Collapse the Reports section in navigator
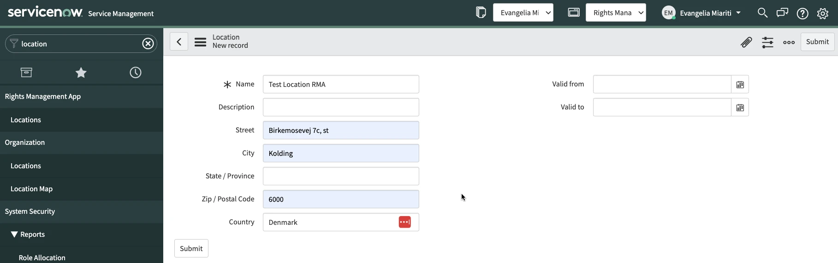838x263 pixels. [x=14, y=234]
